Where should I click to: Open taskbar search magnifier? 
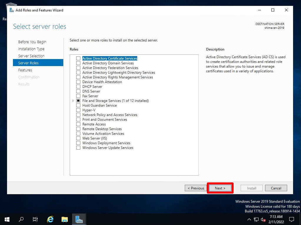click(x=21, y=219)
